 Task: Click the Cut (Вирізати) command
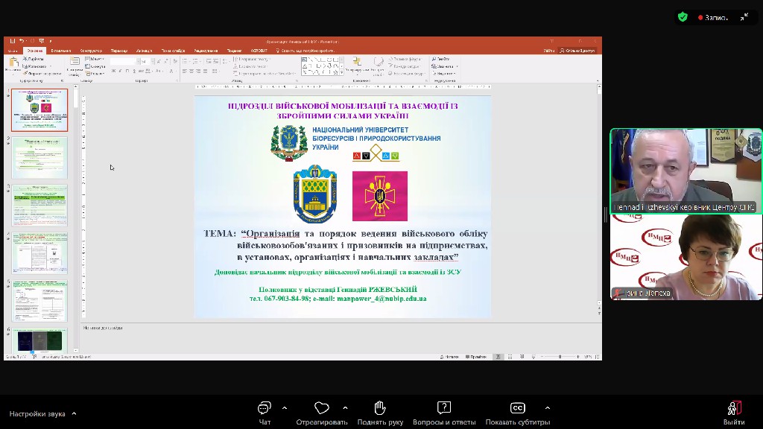[x=33, y=59]
